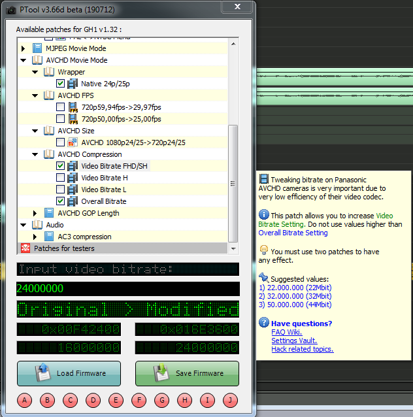Enable the 720p59,94fps->29,97fps patch
413x417 pixels.
[x=60, y=107]
